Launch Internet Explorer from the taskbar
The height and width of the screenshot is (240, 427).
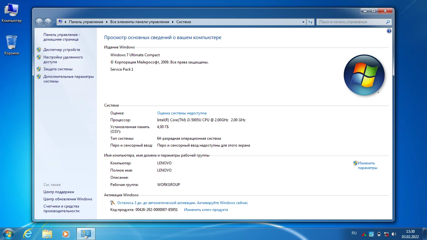pos(28,234)
